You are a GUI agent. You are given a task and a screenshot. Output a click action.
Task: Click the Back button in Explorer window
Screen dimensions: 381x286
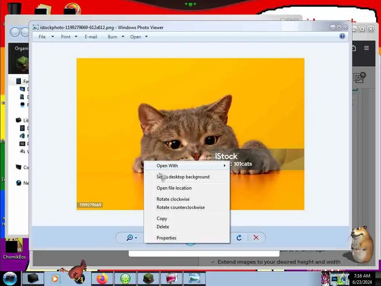pyautogui.click(x=15, y=32)
